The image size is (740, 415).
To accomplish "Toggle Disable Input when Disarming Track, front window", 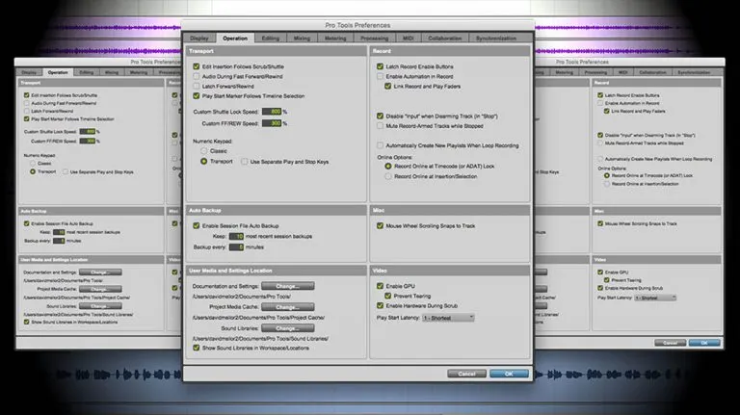I will [380, 116].
